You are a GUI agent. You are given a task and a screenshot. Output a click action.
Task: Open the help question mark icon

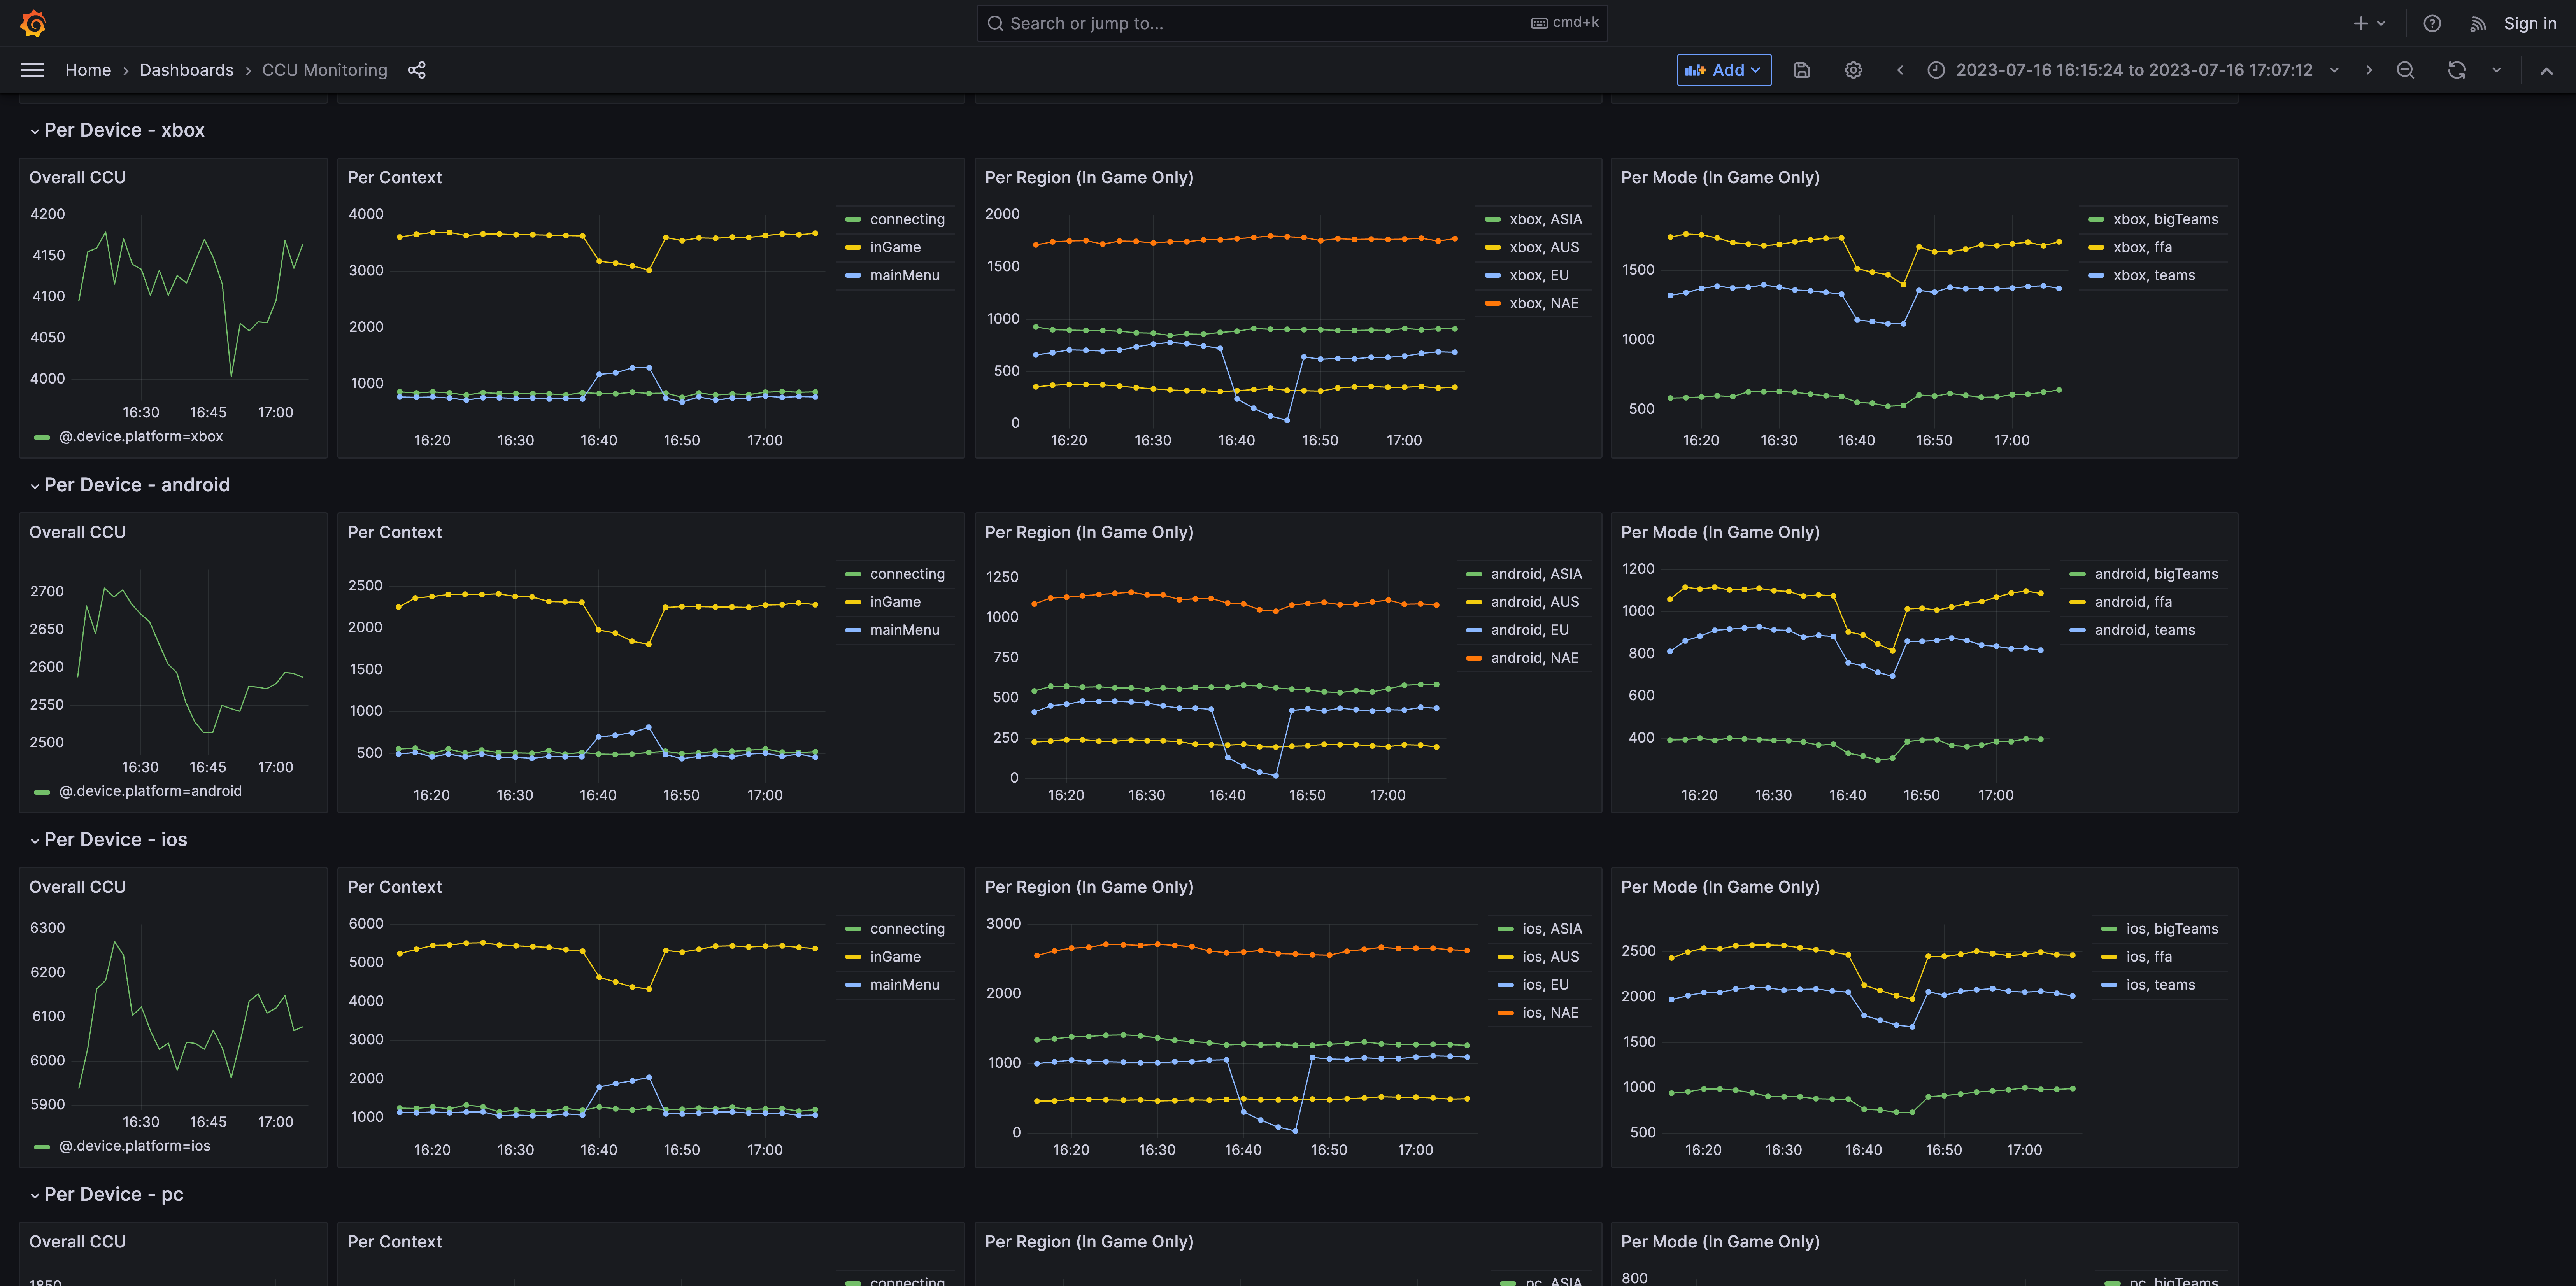2432,23
